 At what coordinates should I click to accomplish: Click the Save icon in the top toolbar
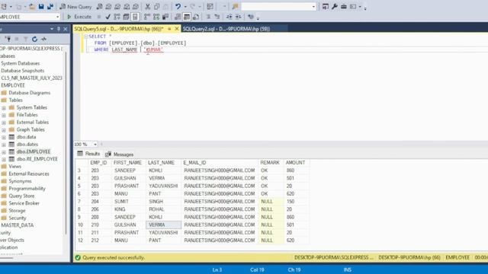[x=41, y=7]
